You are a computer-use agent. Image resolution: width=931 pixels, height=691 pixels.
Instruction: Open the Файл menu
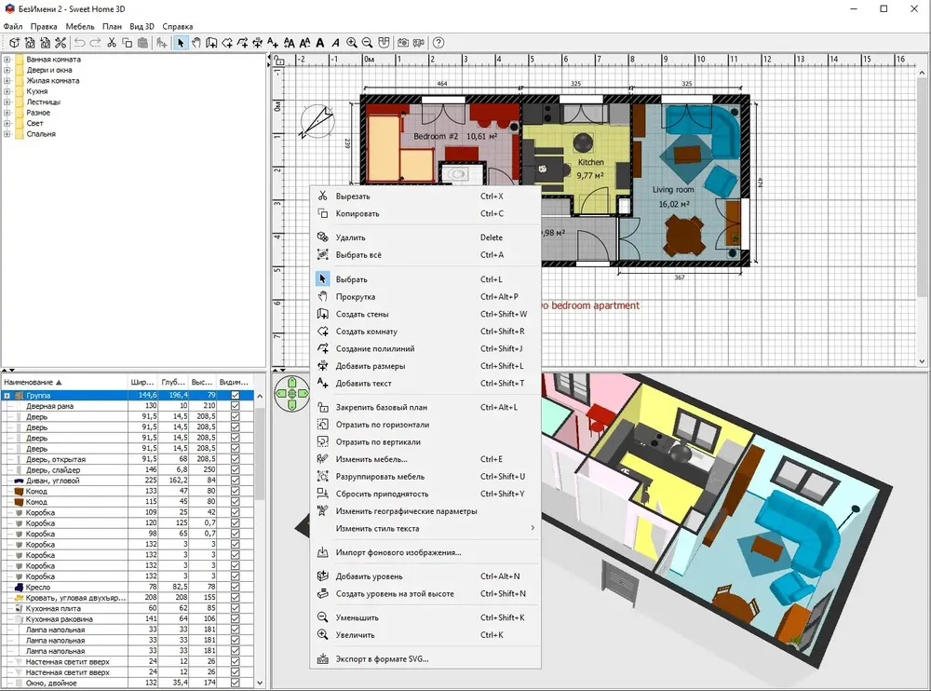(x=13, y=26)
